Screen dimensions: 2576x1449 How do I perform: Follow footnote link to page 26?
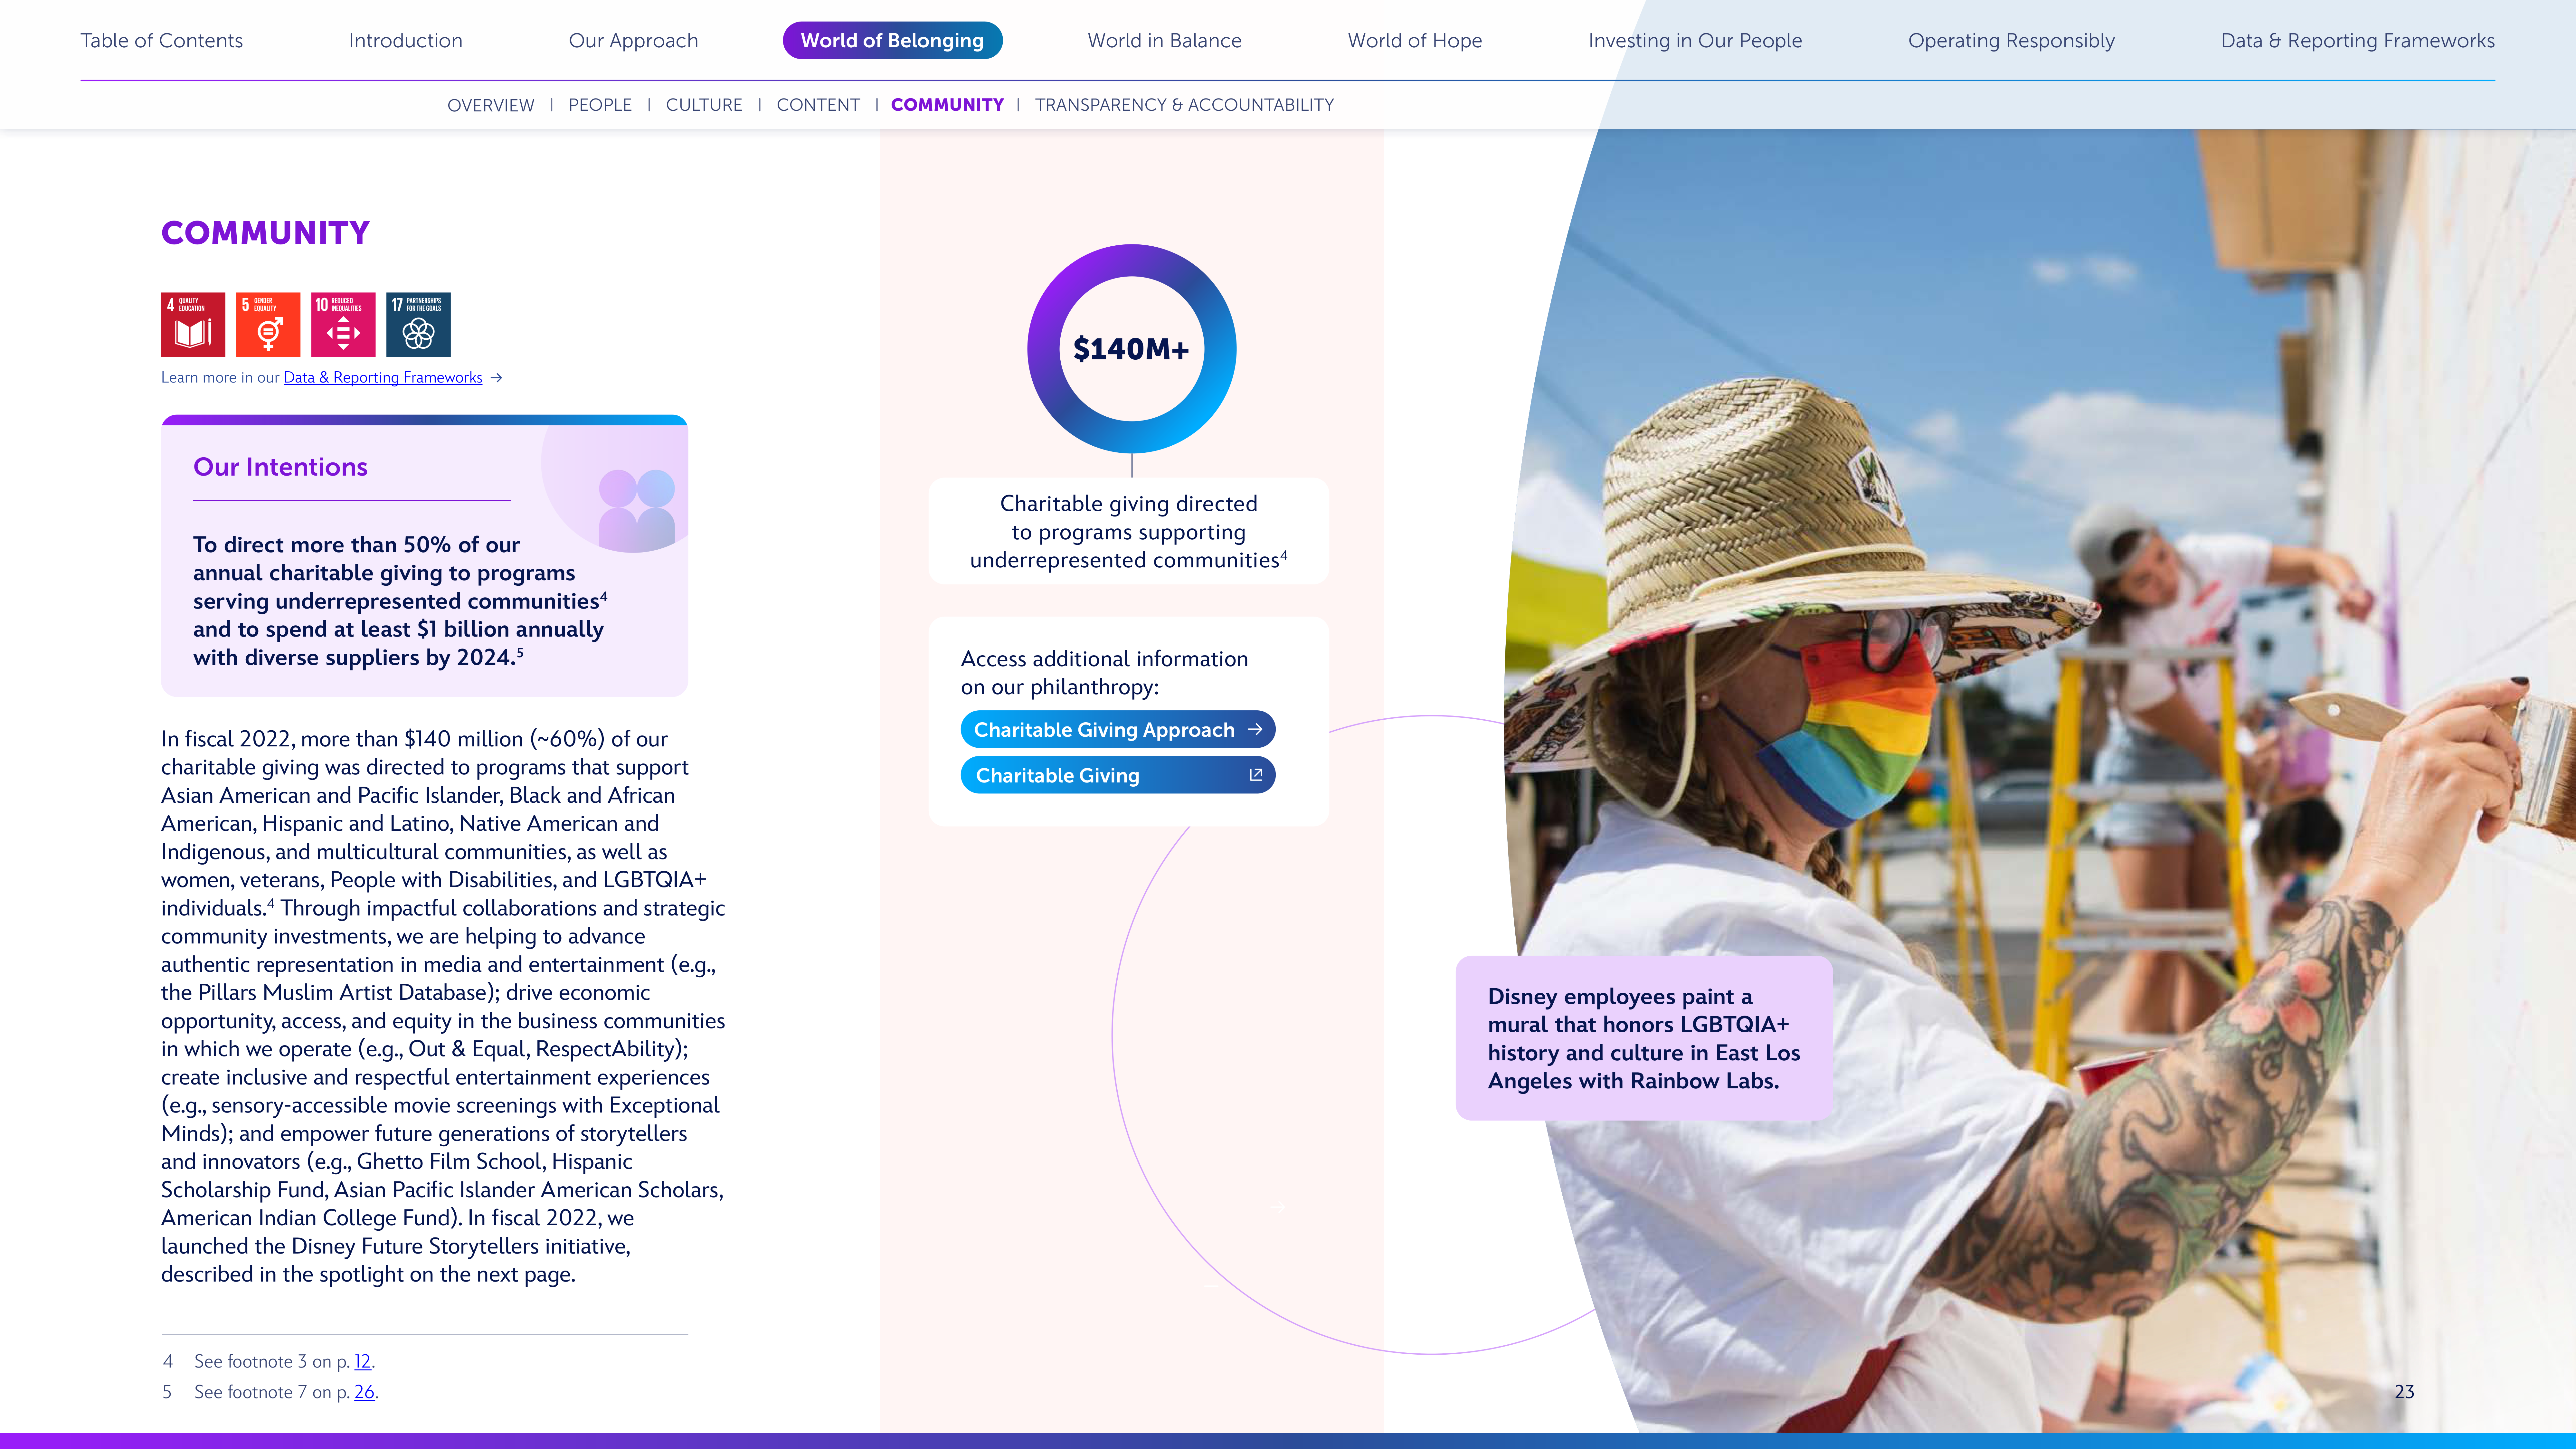tap(365, 1392)
